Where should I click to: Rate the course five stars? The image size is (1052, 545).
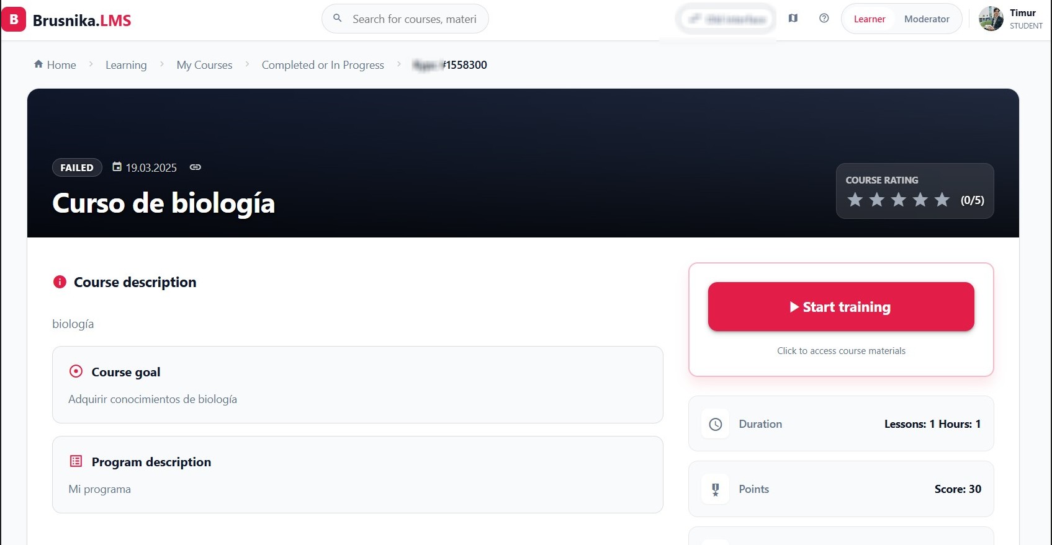pos(942,200)
